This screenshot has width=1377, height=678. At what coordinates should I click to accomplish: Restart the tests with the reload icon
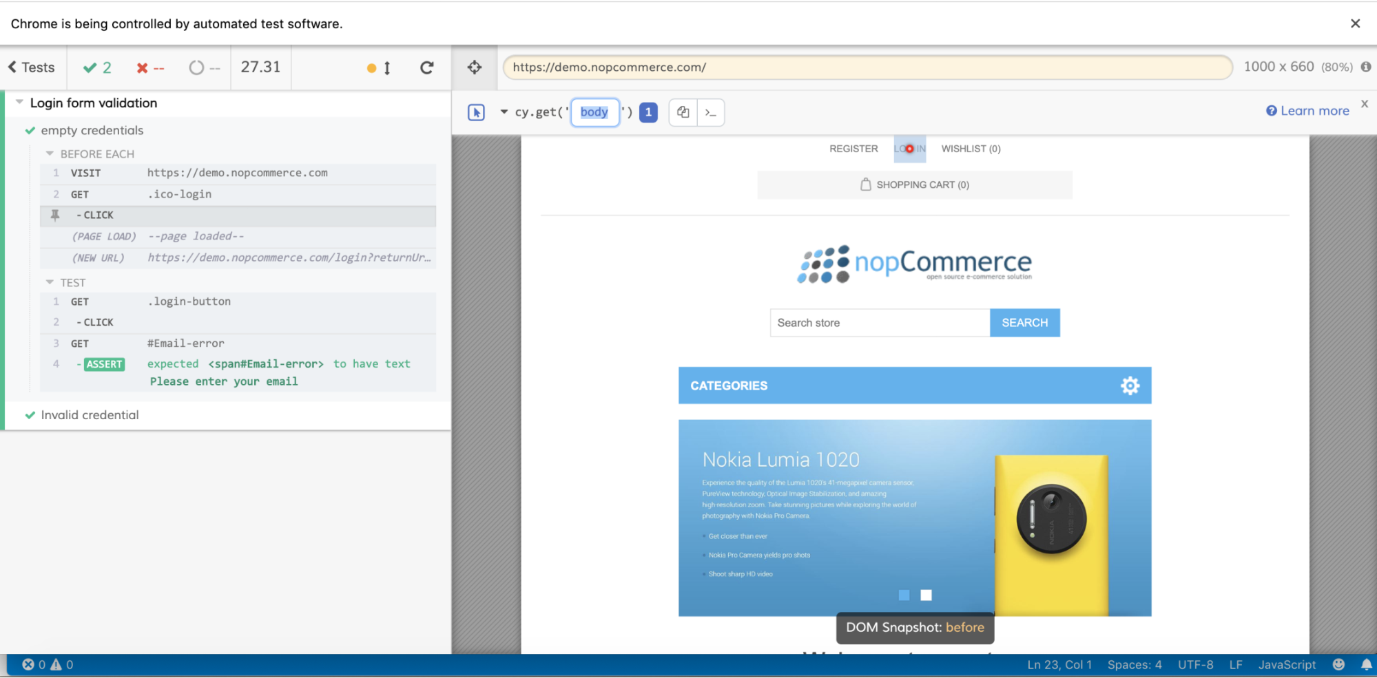click(x=427, y=67)
